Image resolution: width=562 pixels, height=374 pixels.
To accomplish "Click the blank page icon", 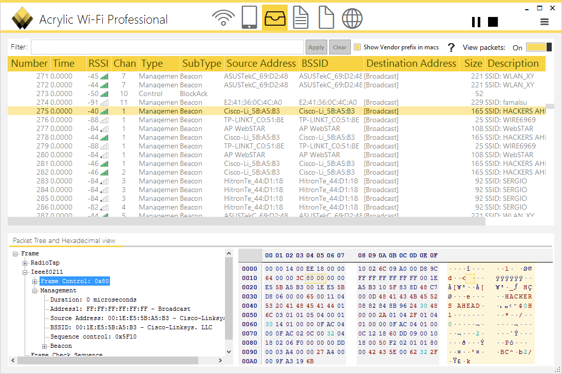I will pyautogui.click(x=326, y=18).
